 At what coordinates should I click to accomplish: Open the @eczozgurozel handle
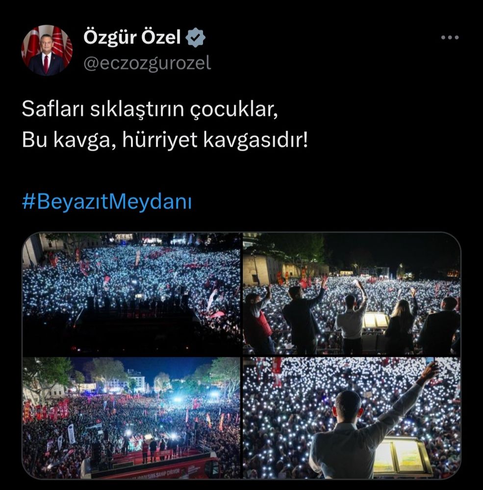coord(147,63)
